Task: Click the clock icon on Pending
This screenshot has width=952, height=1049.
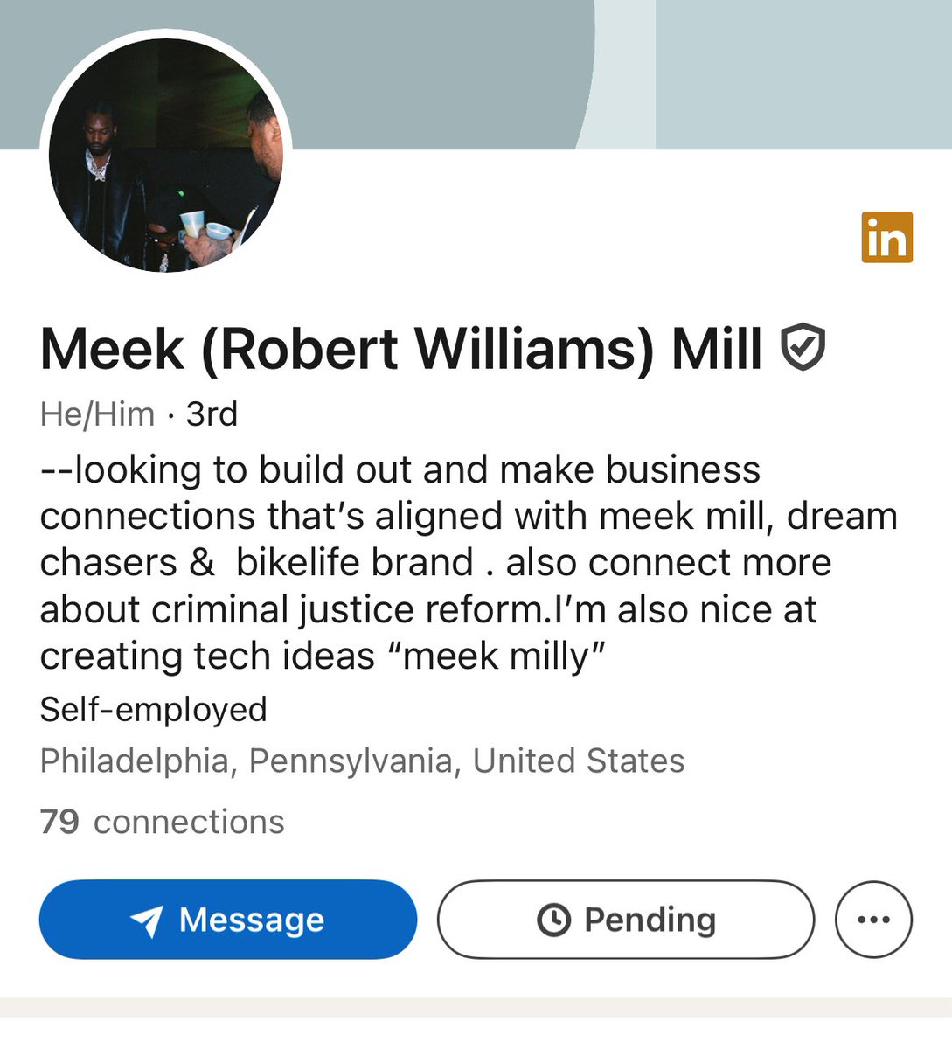Action: point(553,920)
